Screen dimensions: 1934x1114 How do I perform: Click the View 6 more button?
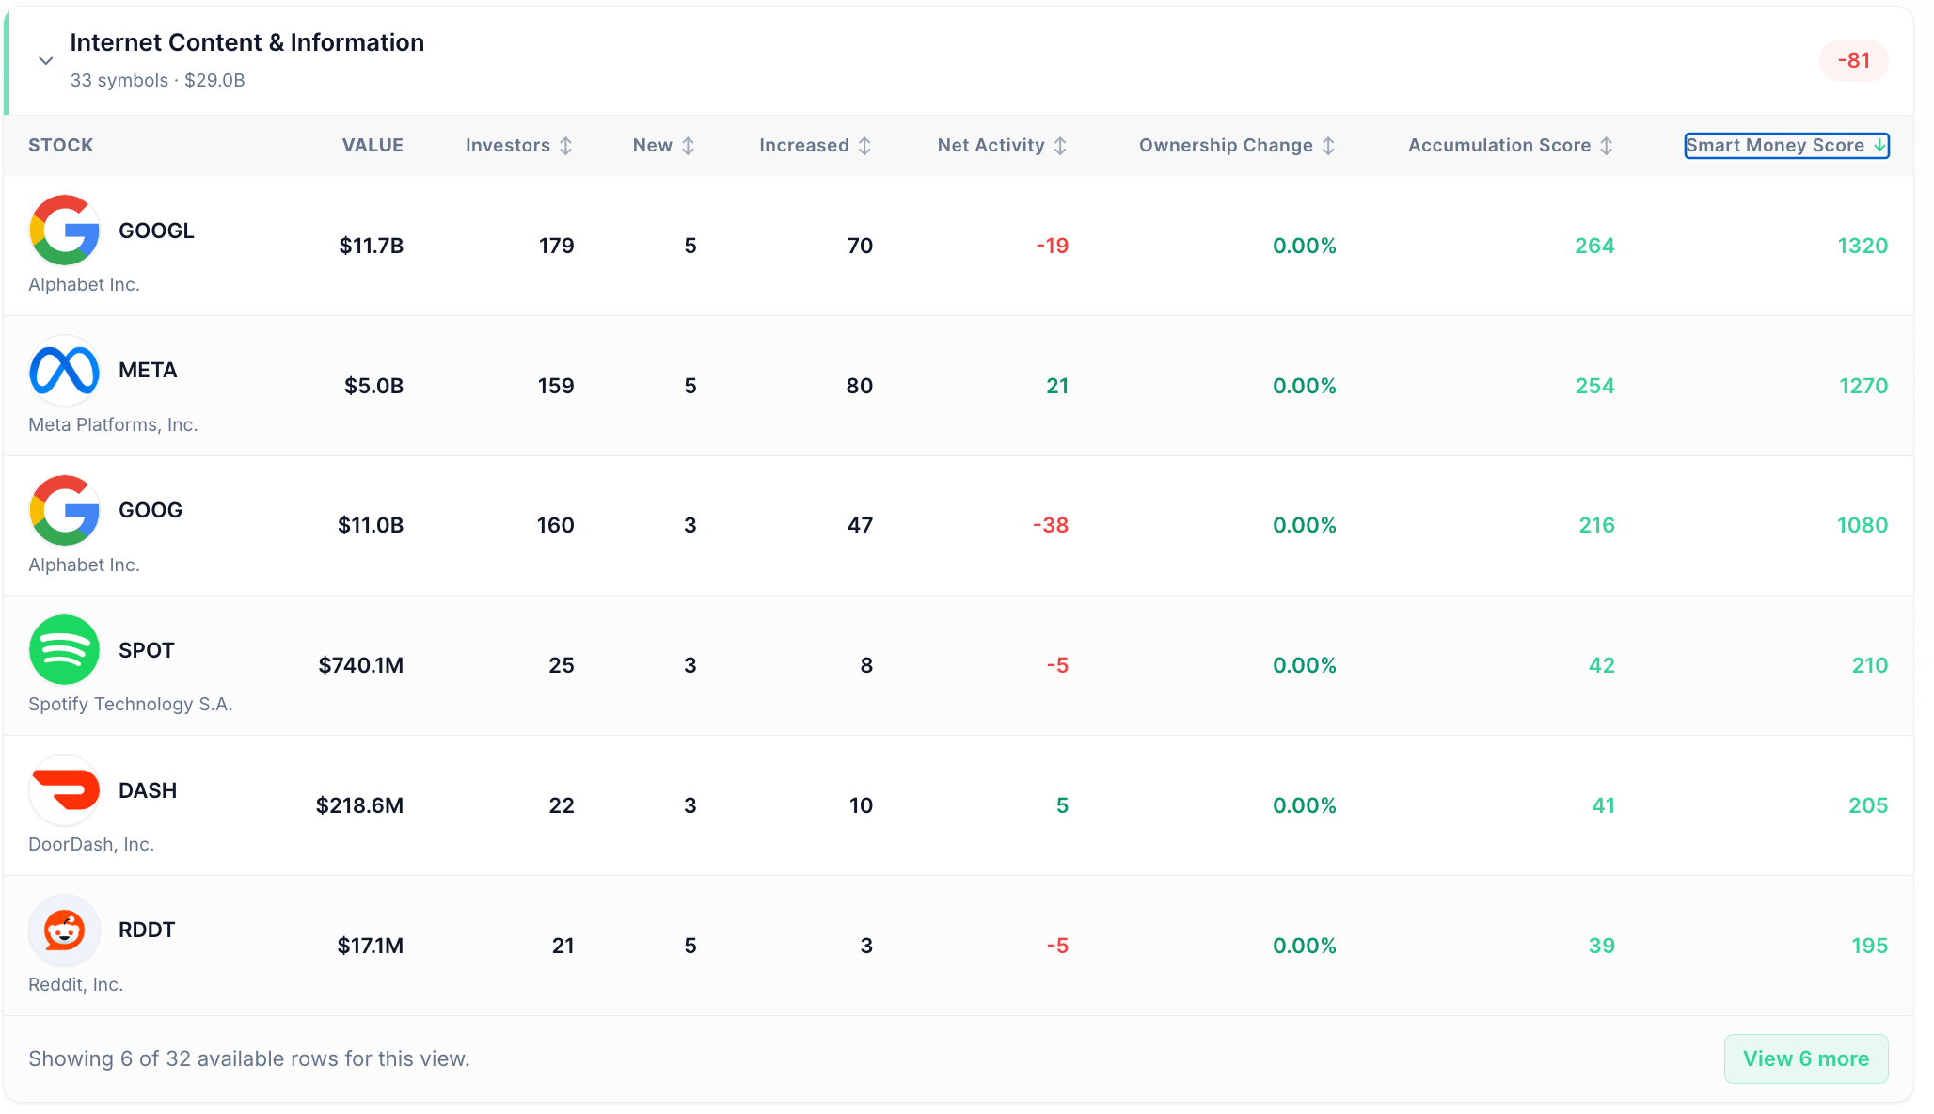1806,1058
